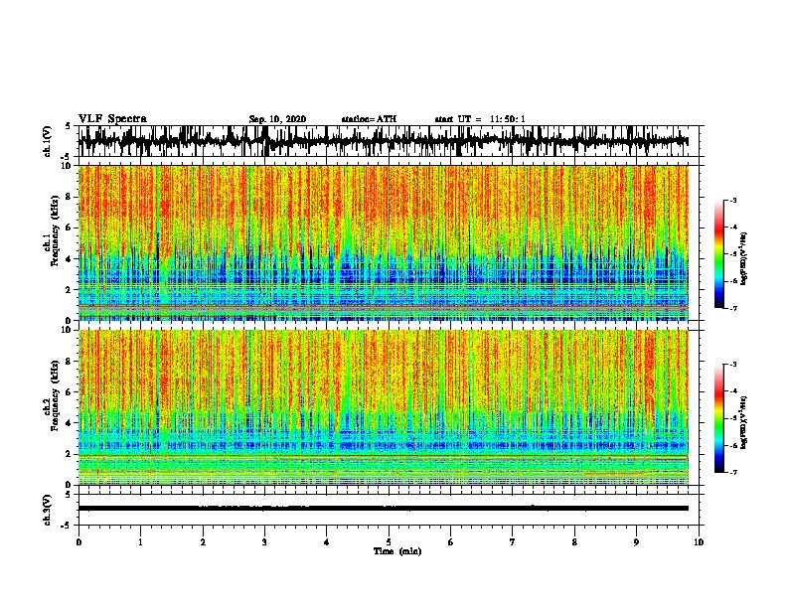The image size is (787, 608).
Task: Select the 'ch.3(V)' axis label
Action: tap(48, 510)
